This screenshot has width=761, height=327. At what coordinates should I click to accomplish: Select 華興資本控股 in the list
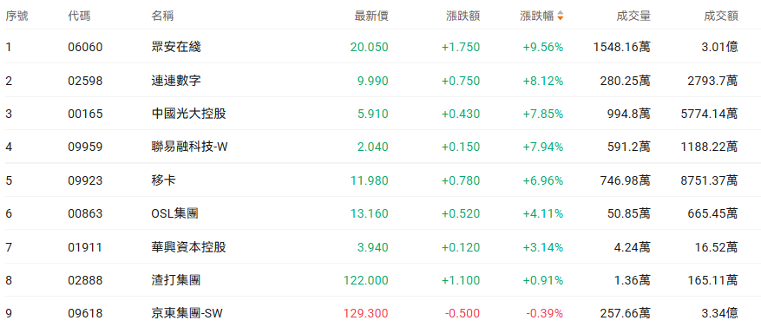tap(189, 247)
